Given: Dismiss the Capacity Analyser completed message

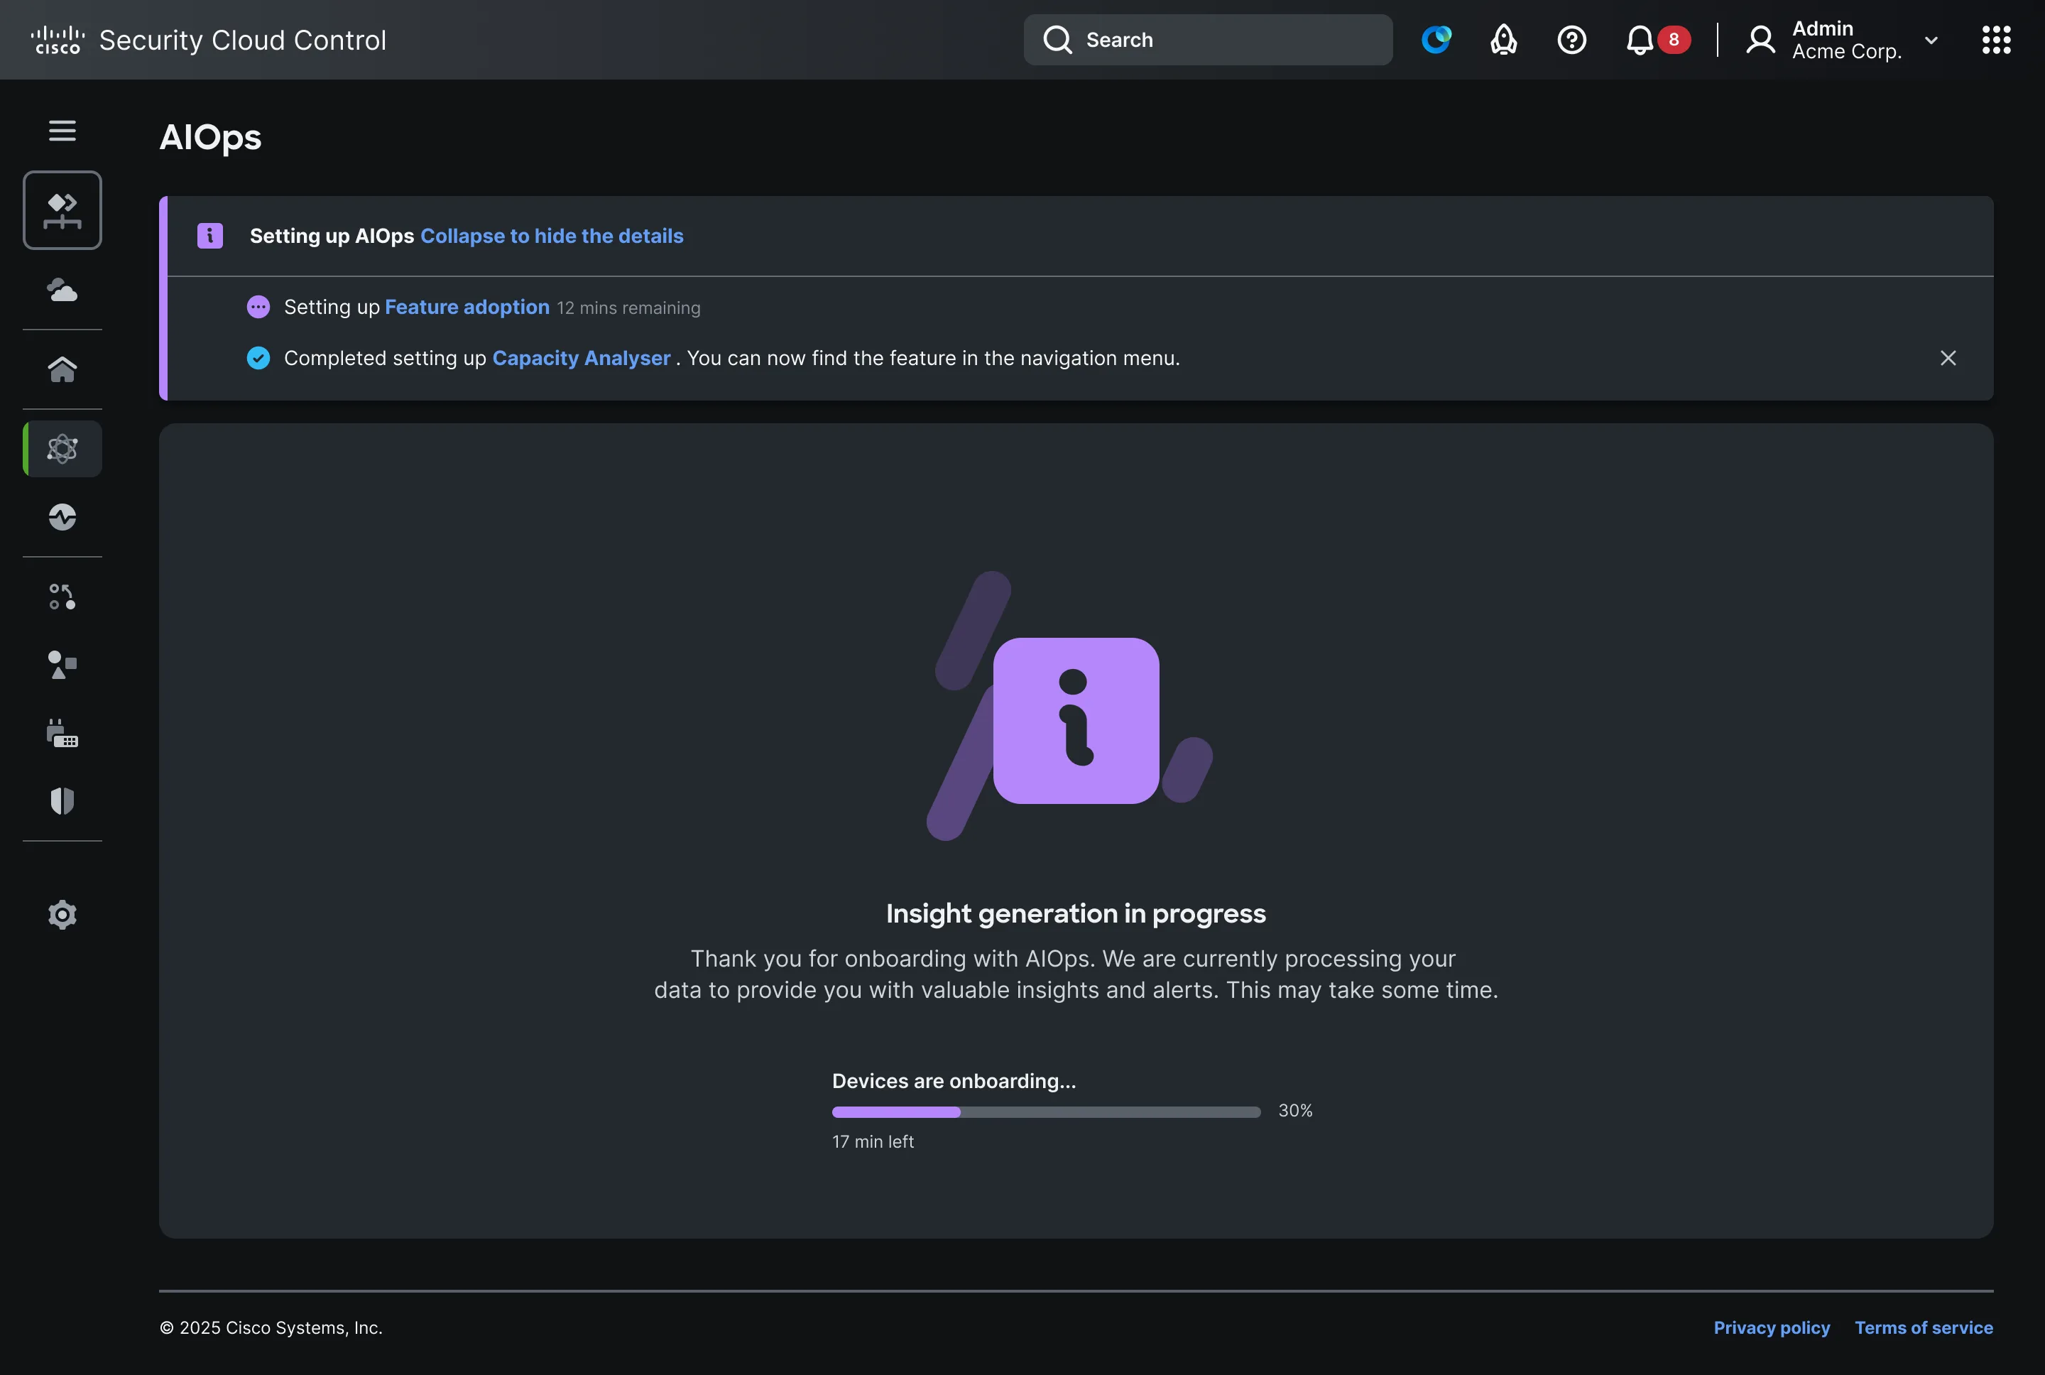Looking at the screenshot, I should (x=1948, y=358).
